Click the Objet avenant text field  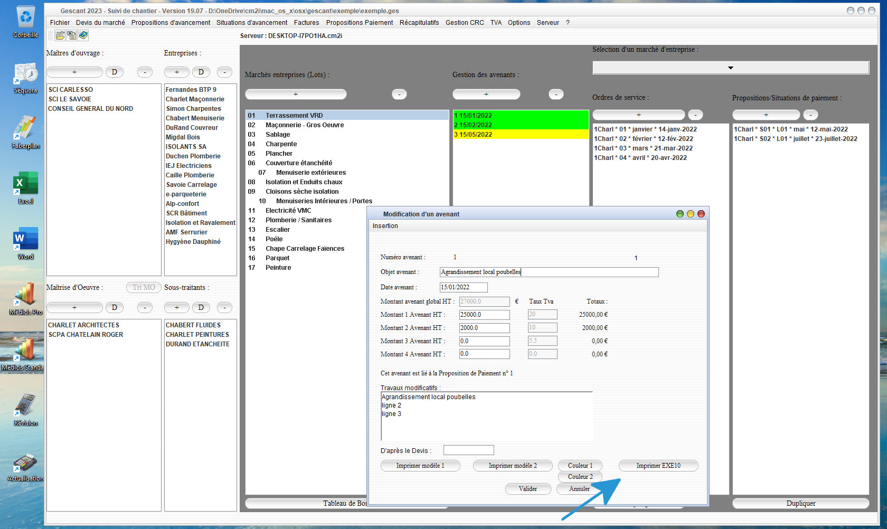coord(549,272)
